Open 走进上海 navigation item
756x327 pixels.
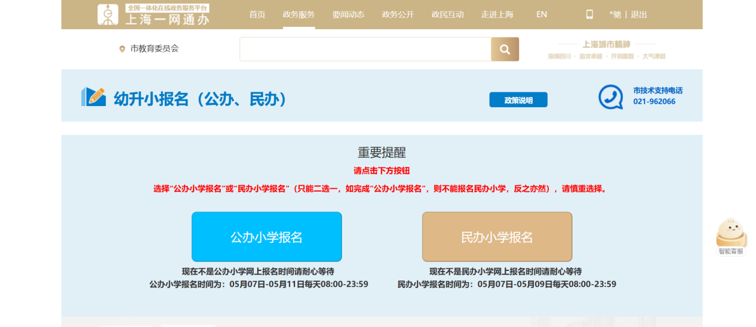point(497,14)
